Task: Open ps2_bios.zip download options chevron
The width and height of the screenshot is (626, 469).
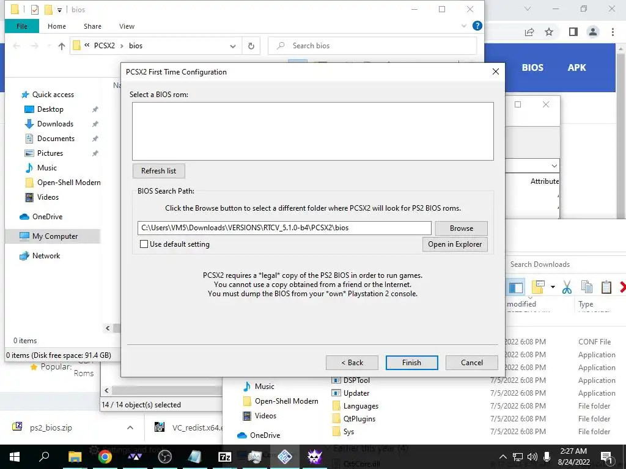Action: click(x=130, y=427)
